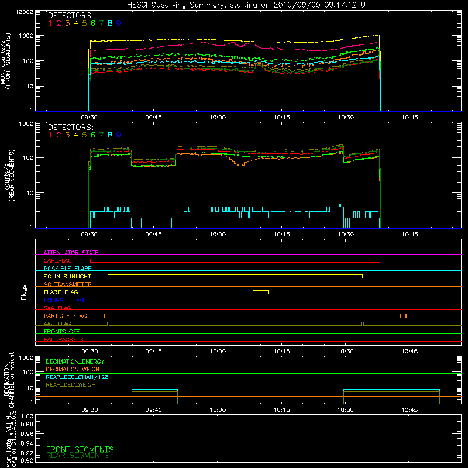
Task: Select blue detector 9 in front segments legend
Action: (x=119, y=23)
